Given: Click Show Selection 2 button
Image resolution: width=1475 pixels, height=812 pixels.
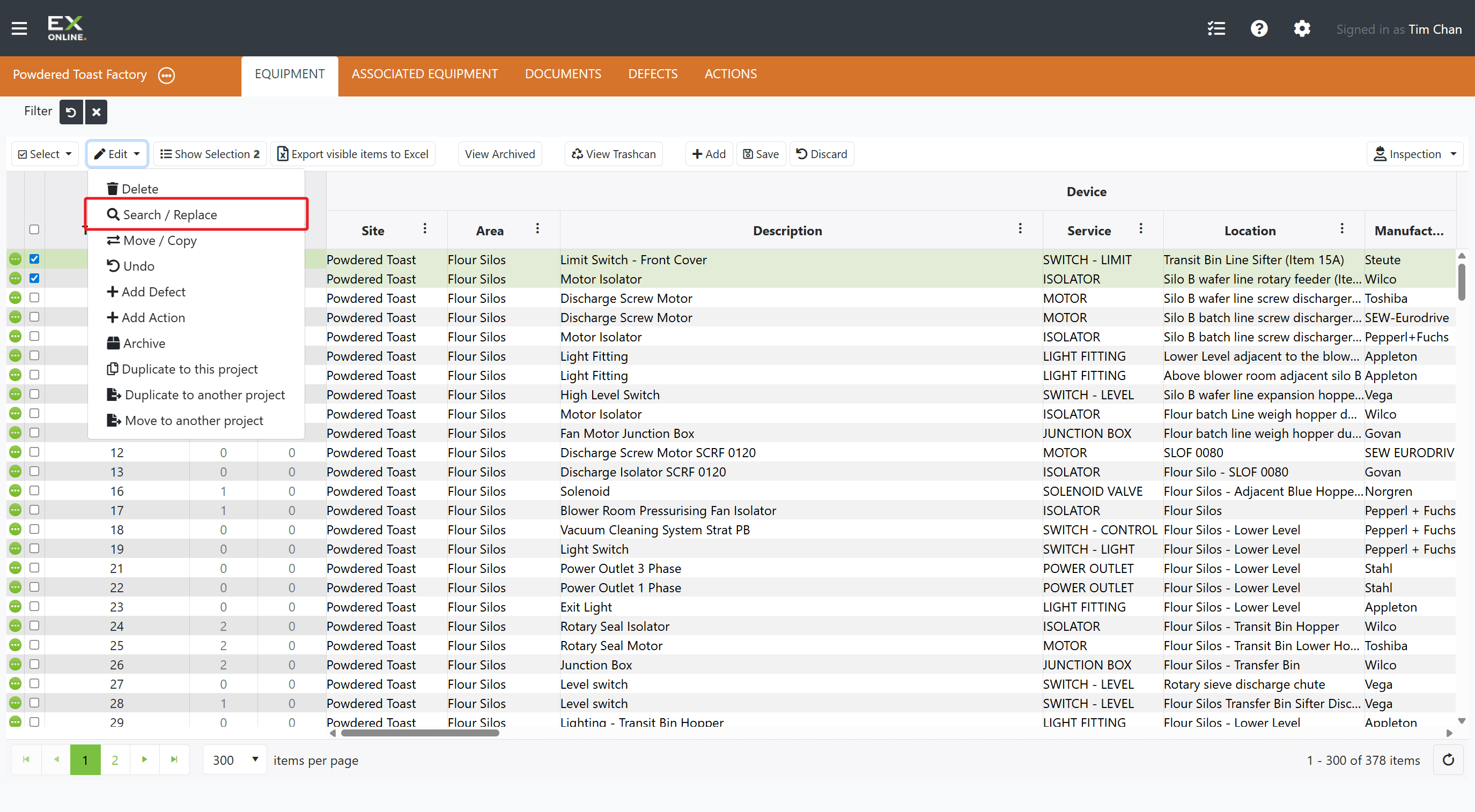Looking at the screenshot, I should tap(210, 154).
